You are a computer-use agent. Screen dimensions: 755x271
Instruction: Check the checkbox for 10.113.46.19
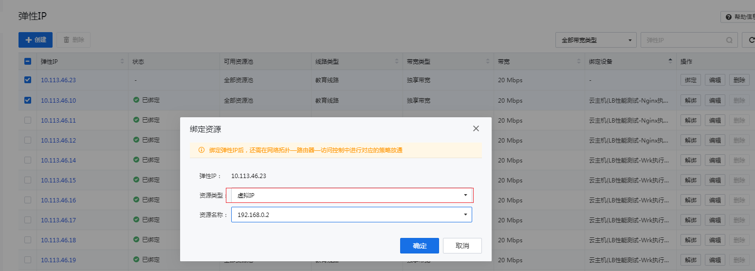[x=28, y=259]
